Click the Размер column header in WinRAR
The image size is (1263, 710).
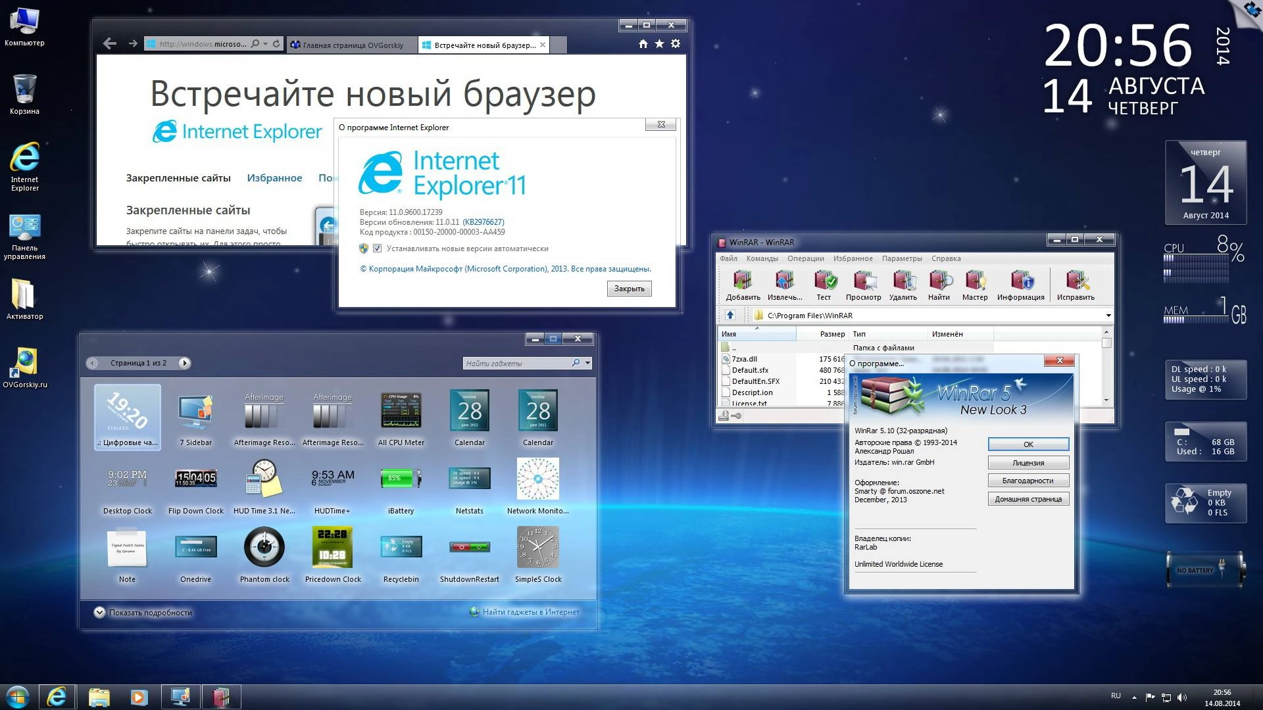pyautogui.click(x=822, y=334)
